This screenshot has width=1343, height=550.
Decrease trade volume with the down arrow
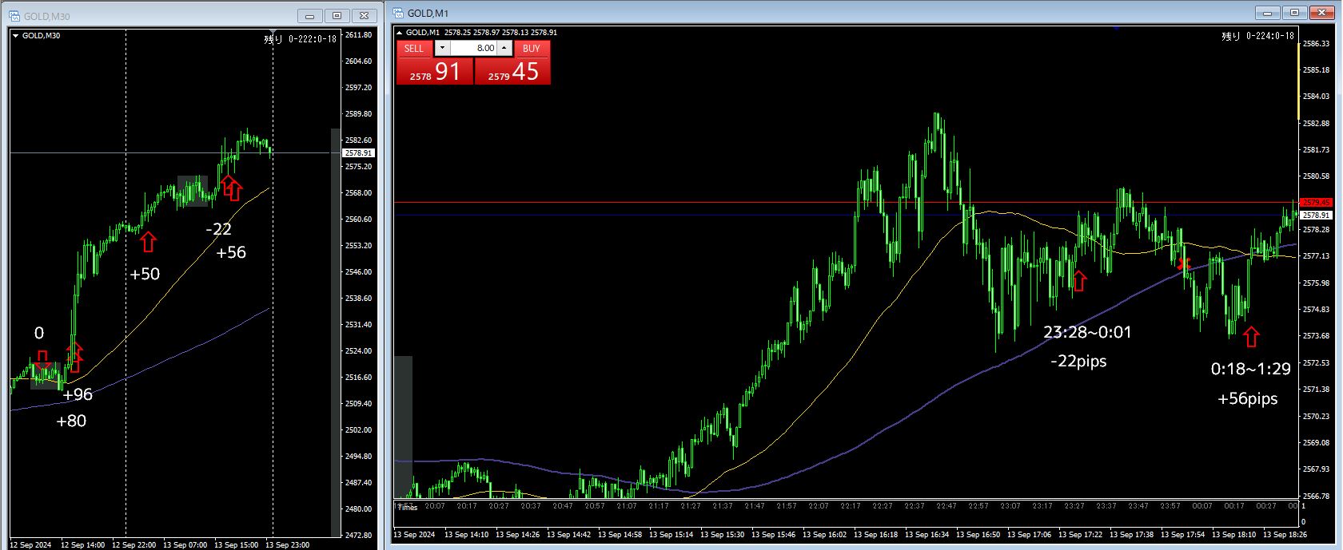(x=443, y=48)
